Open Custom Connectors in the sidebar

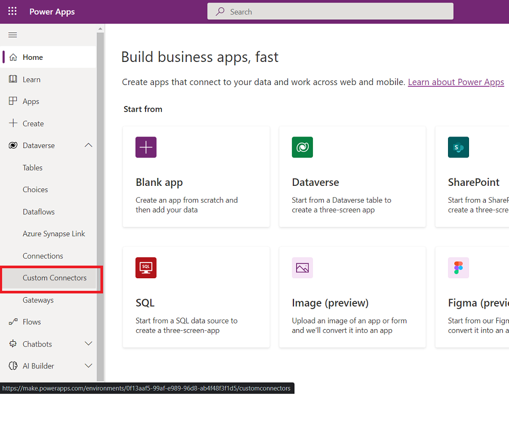tap(54, 278)
